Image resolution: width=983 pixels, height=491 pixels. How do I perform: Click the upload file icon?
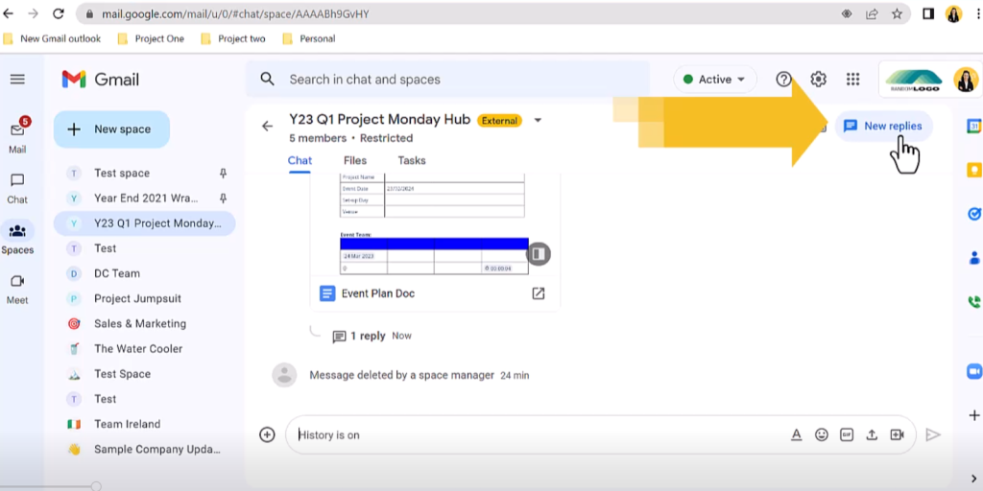pos(872,434)
